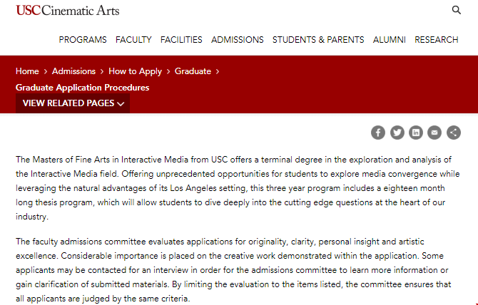
Task: Share page via Twitter icon
Action: click(397, 133)
